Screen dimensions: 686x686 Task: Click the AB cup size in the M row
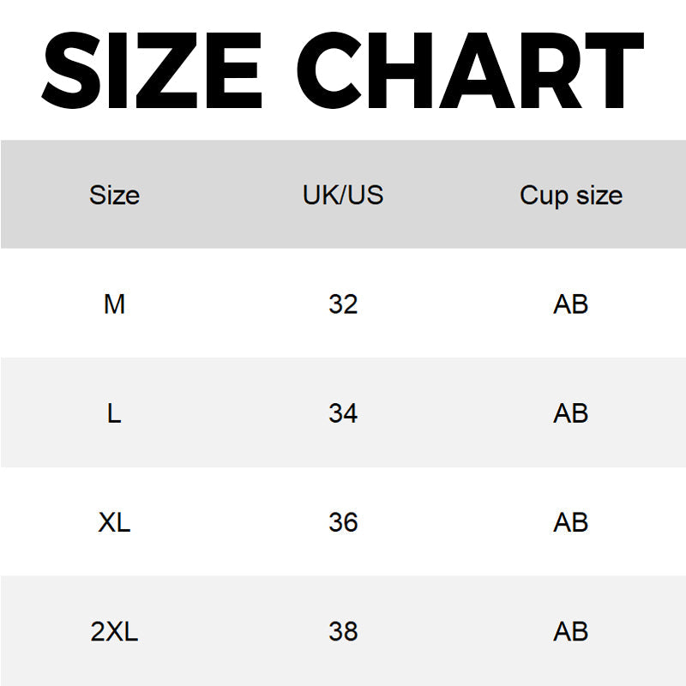point(571,304)
